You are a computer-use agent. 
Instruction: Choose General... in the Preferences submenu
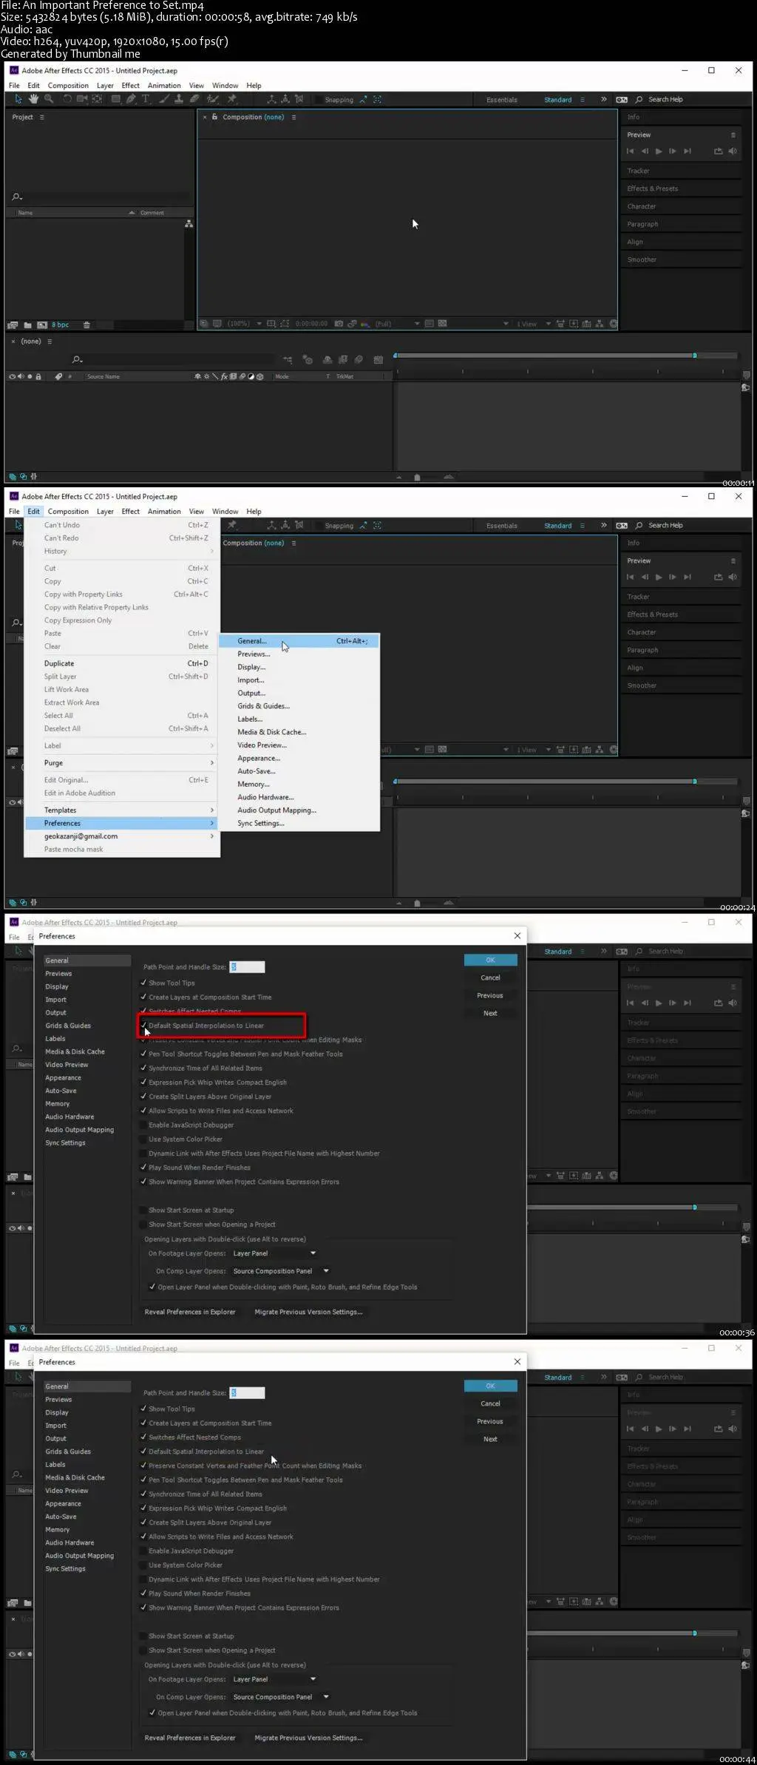[299, 641]
